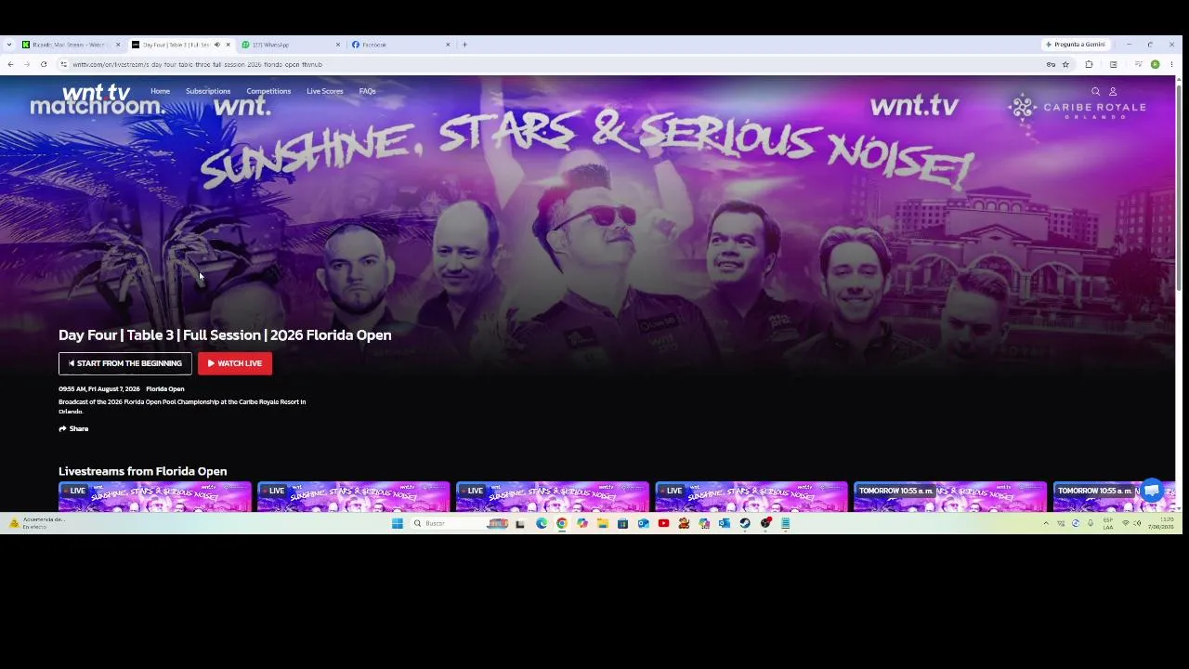Open Microsoft Edge from the taskbar

click(542, 523)
